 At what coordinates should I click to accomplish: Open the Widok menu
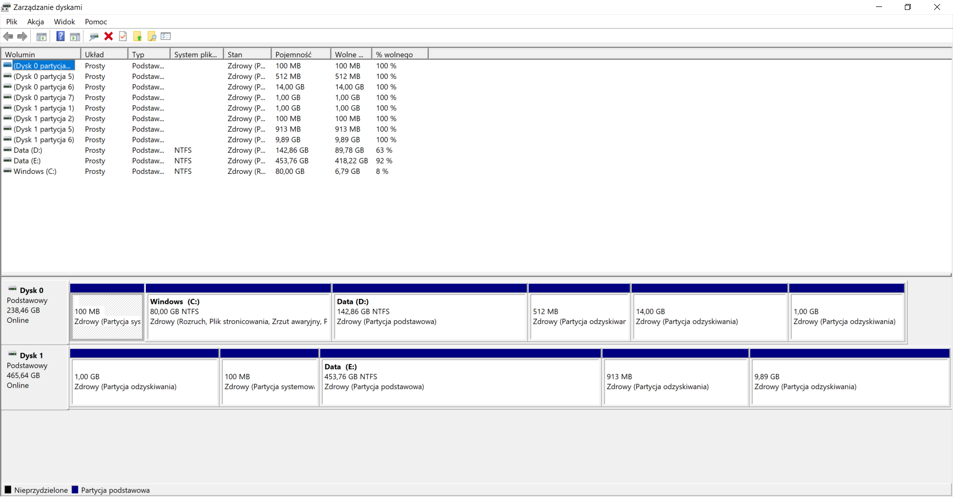pyautogui.click(x=65, y=22)
